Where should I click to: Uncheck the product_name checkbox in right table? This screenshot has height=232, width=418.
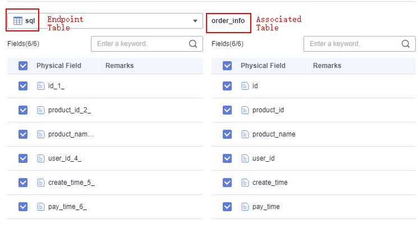coord(227,134)
